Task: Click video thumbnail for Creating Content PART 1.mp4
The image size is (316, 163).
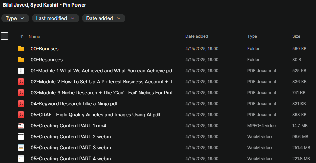Action: [x=21, y=126]
